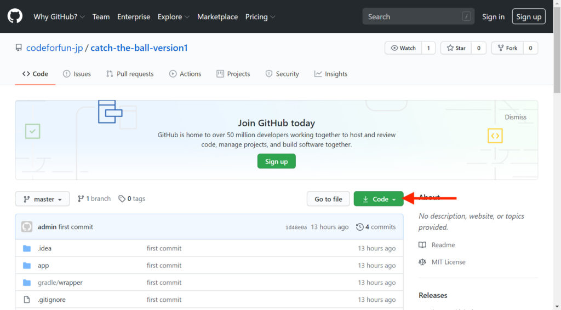Screen dimensions: 561x310
Task: Fork the repository
Action: pos(507,48)
